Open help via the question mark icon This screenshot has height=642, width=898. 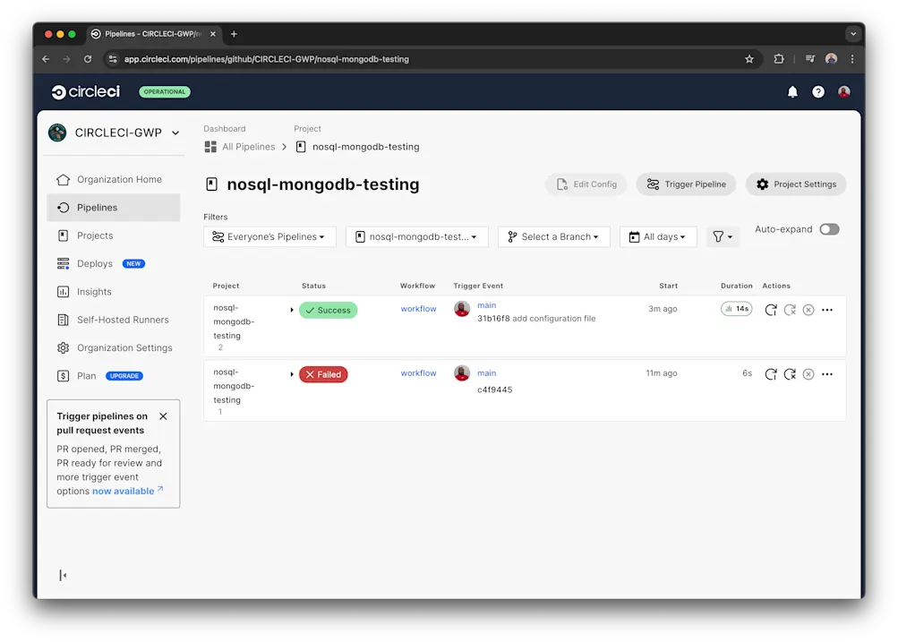coord(817,91)
